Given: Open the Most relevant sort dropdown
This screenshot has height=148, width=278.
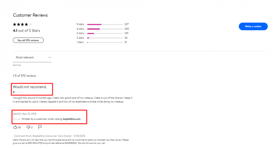Looking at the screenshot, I should coord(33,57).
